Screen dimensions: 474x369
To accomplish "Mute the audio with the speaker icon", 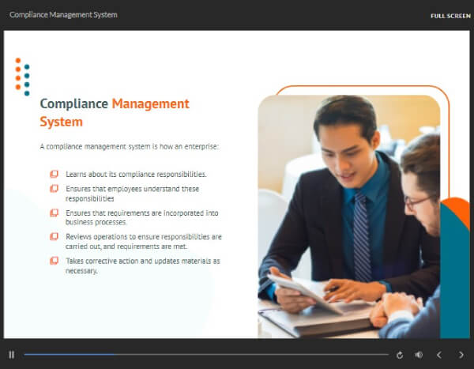I will 419,355.
